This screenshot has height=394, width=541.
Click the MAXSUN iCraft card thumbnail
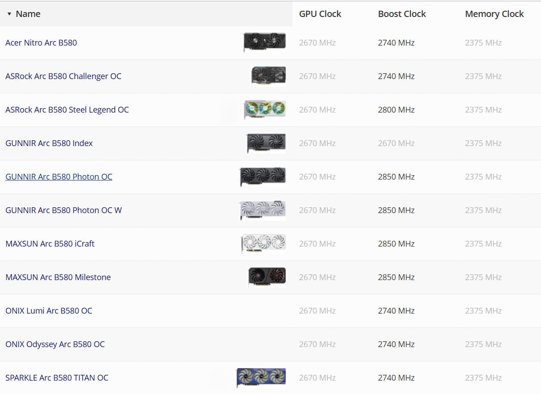263,244
